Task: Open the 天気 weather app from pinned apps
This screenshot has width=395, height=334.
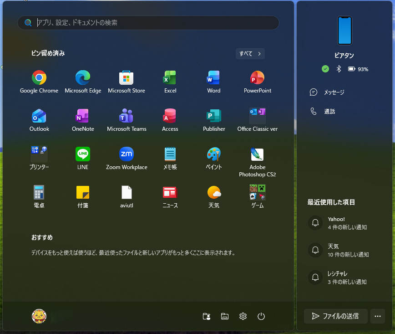Action: coord(213,197)
